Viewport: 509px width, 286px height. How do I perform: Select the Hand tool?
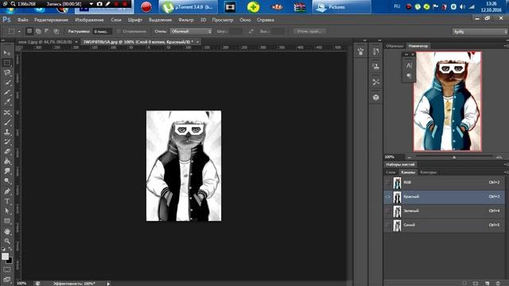click(x=7, y=231)
